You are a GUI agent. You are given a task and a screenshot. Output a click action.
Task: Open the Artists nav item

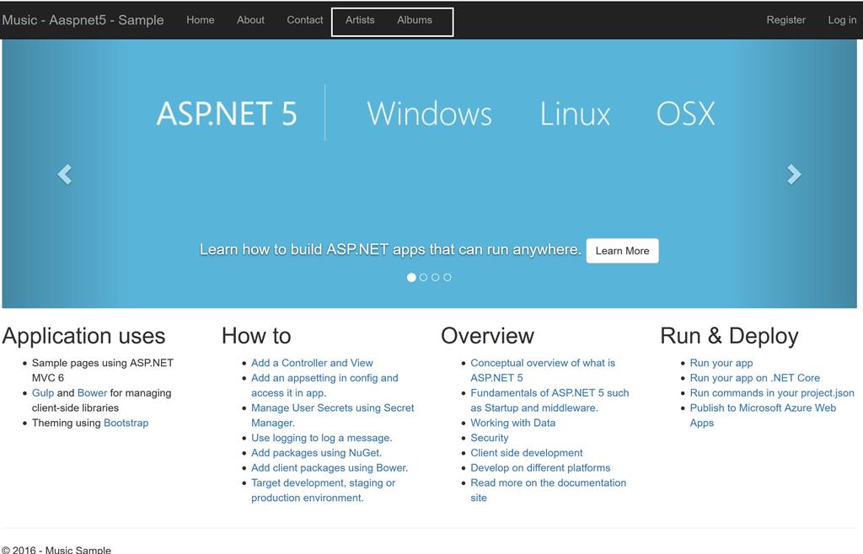pyautogui.click(x=360, y=20)
